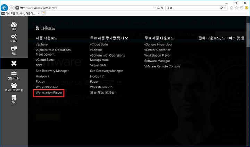Image resolution: width=250 pixels, height=147 pixels.
Task: Click the refresh icon in address bar
Action: [162, 8]
